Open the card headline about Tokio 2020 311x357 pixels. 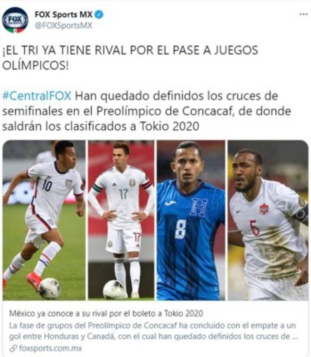[x=106, y=313]
